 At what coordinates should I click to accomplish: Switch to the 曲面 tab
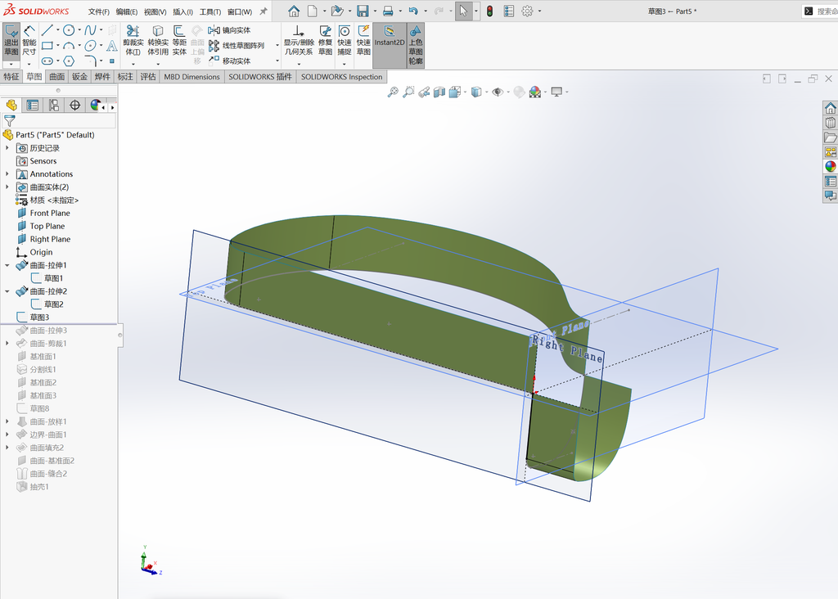point(57,76)
